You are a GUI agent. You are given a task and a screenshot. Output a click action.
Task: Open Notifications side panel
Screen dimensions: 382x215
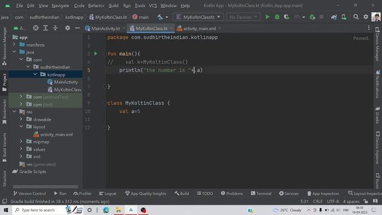[x=377, y=84]
